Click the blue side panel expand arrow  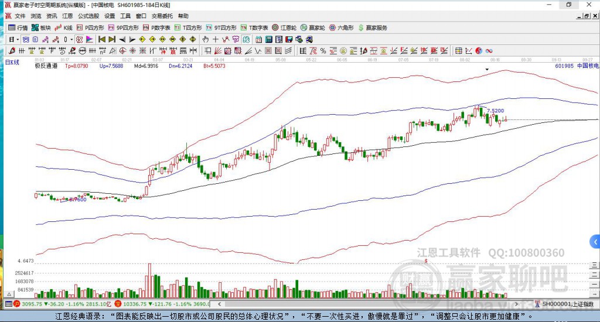(x=595, y=242)
